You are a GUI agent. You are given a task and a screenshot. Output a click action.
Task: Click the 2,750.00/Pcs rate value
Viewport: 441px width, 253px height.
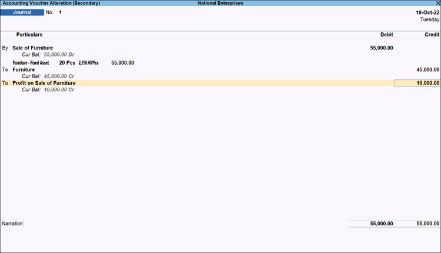tap(89, 62)
